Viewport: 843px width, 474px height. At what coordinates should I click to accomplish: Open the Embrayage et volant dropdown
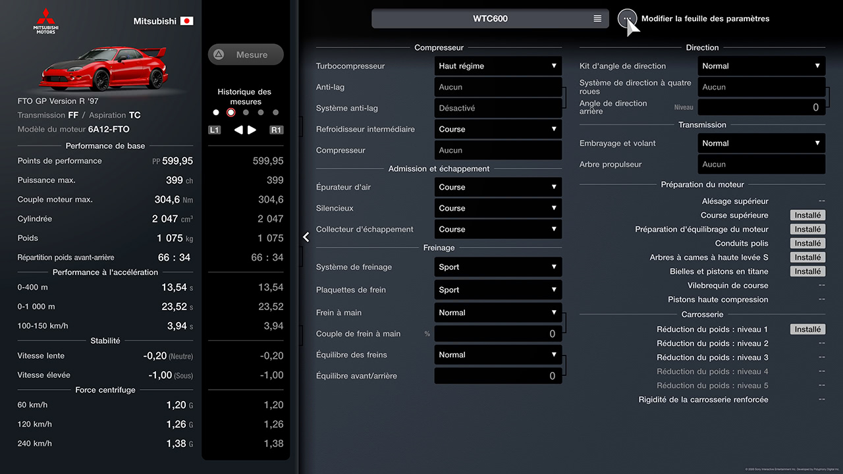[x=761, y=144]
